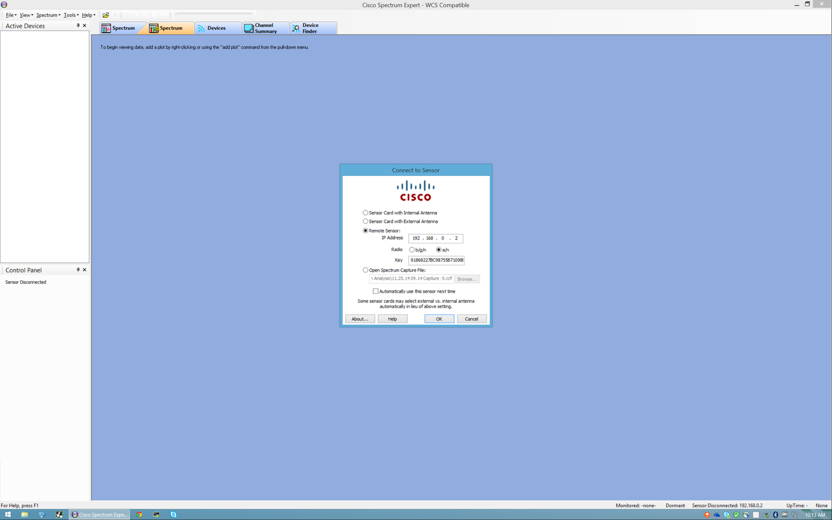Open the Spectrum menu dropdown
832x520 pixels.
click(x=48, y=15)
